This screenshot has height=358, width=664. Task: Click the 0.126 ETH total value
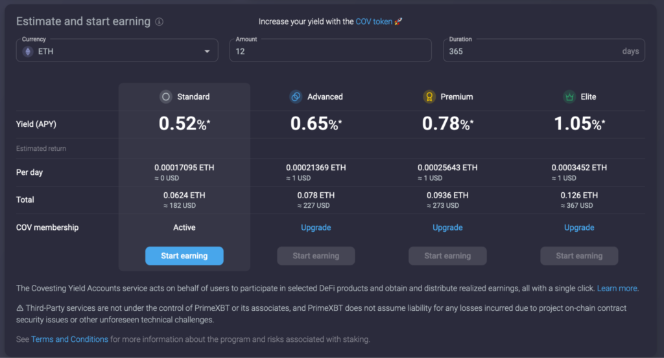click(x=579, y=196)
